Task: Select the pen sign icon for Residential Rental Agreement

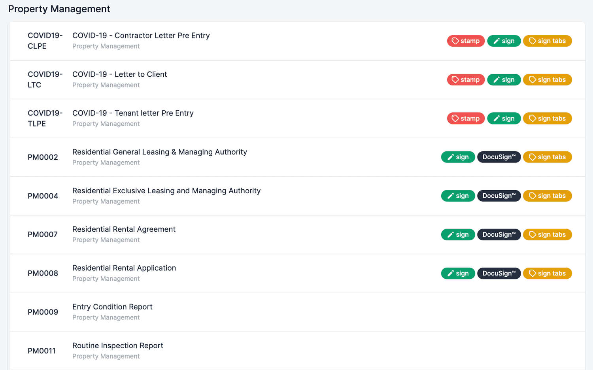Action: click(x=451, y=234)
